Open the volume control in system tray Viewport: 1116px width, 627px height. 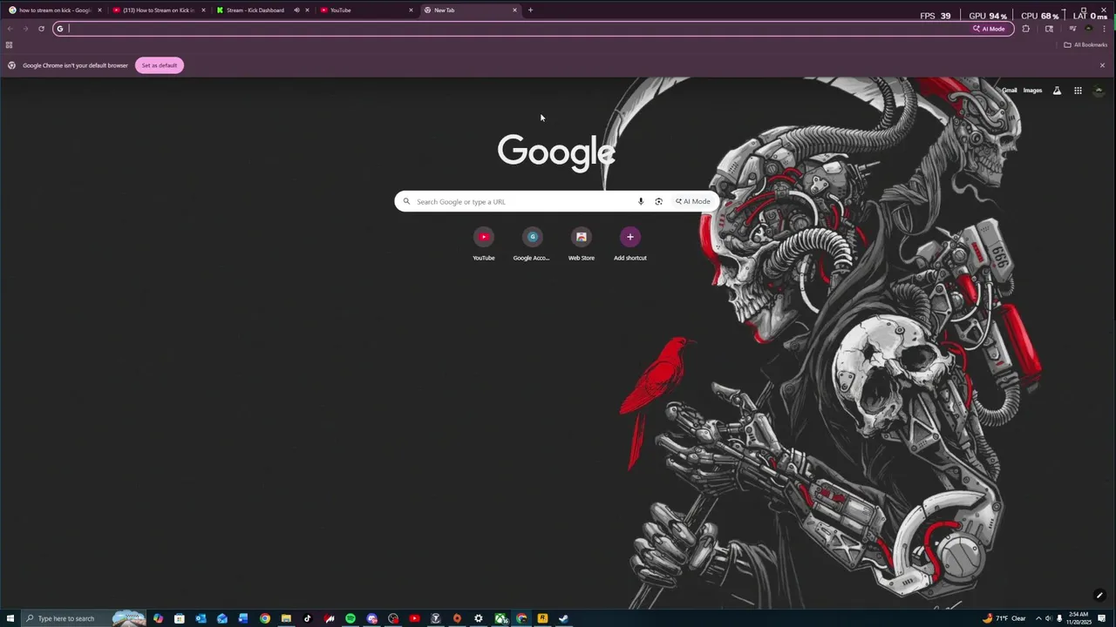[1048, 618]
